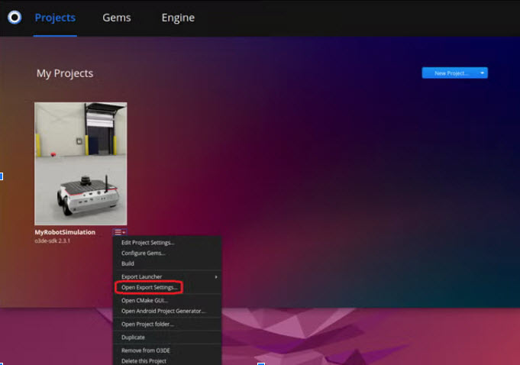Click the MyRobotSimulation project name label
The image size is (520, 365).
pos(65,232)
